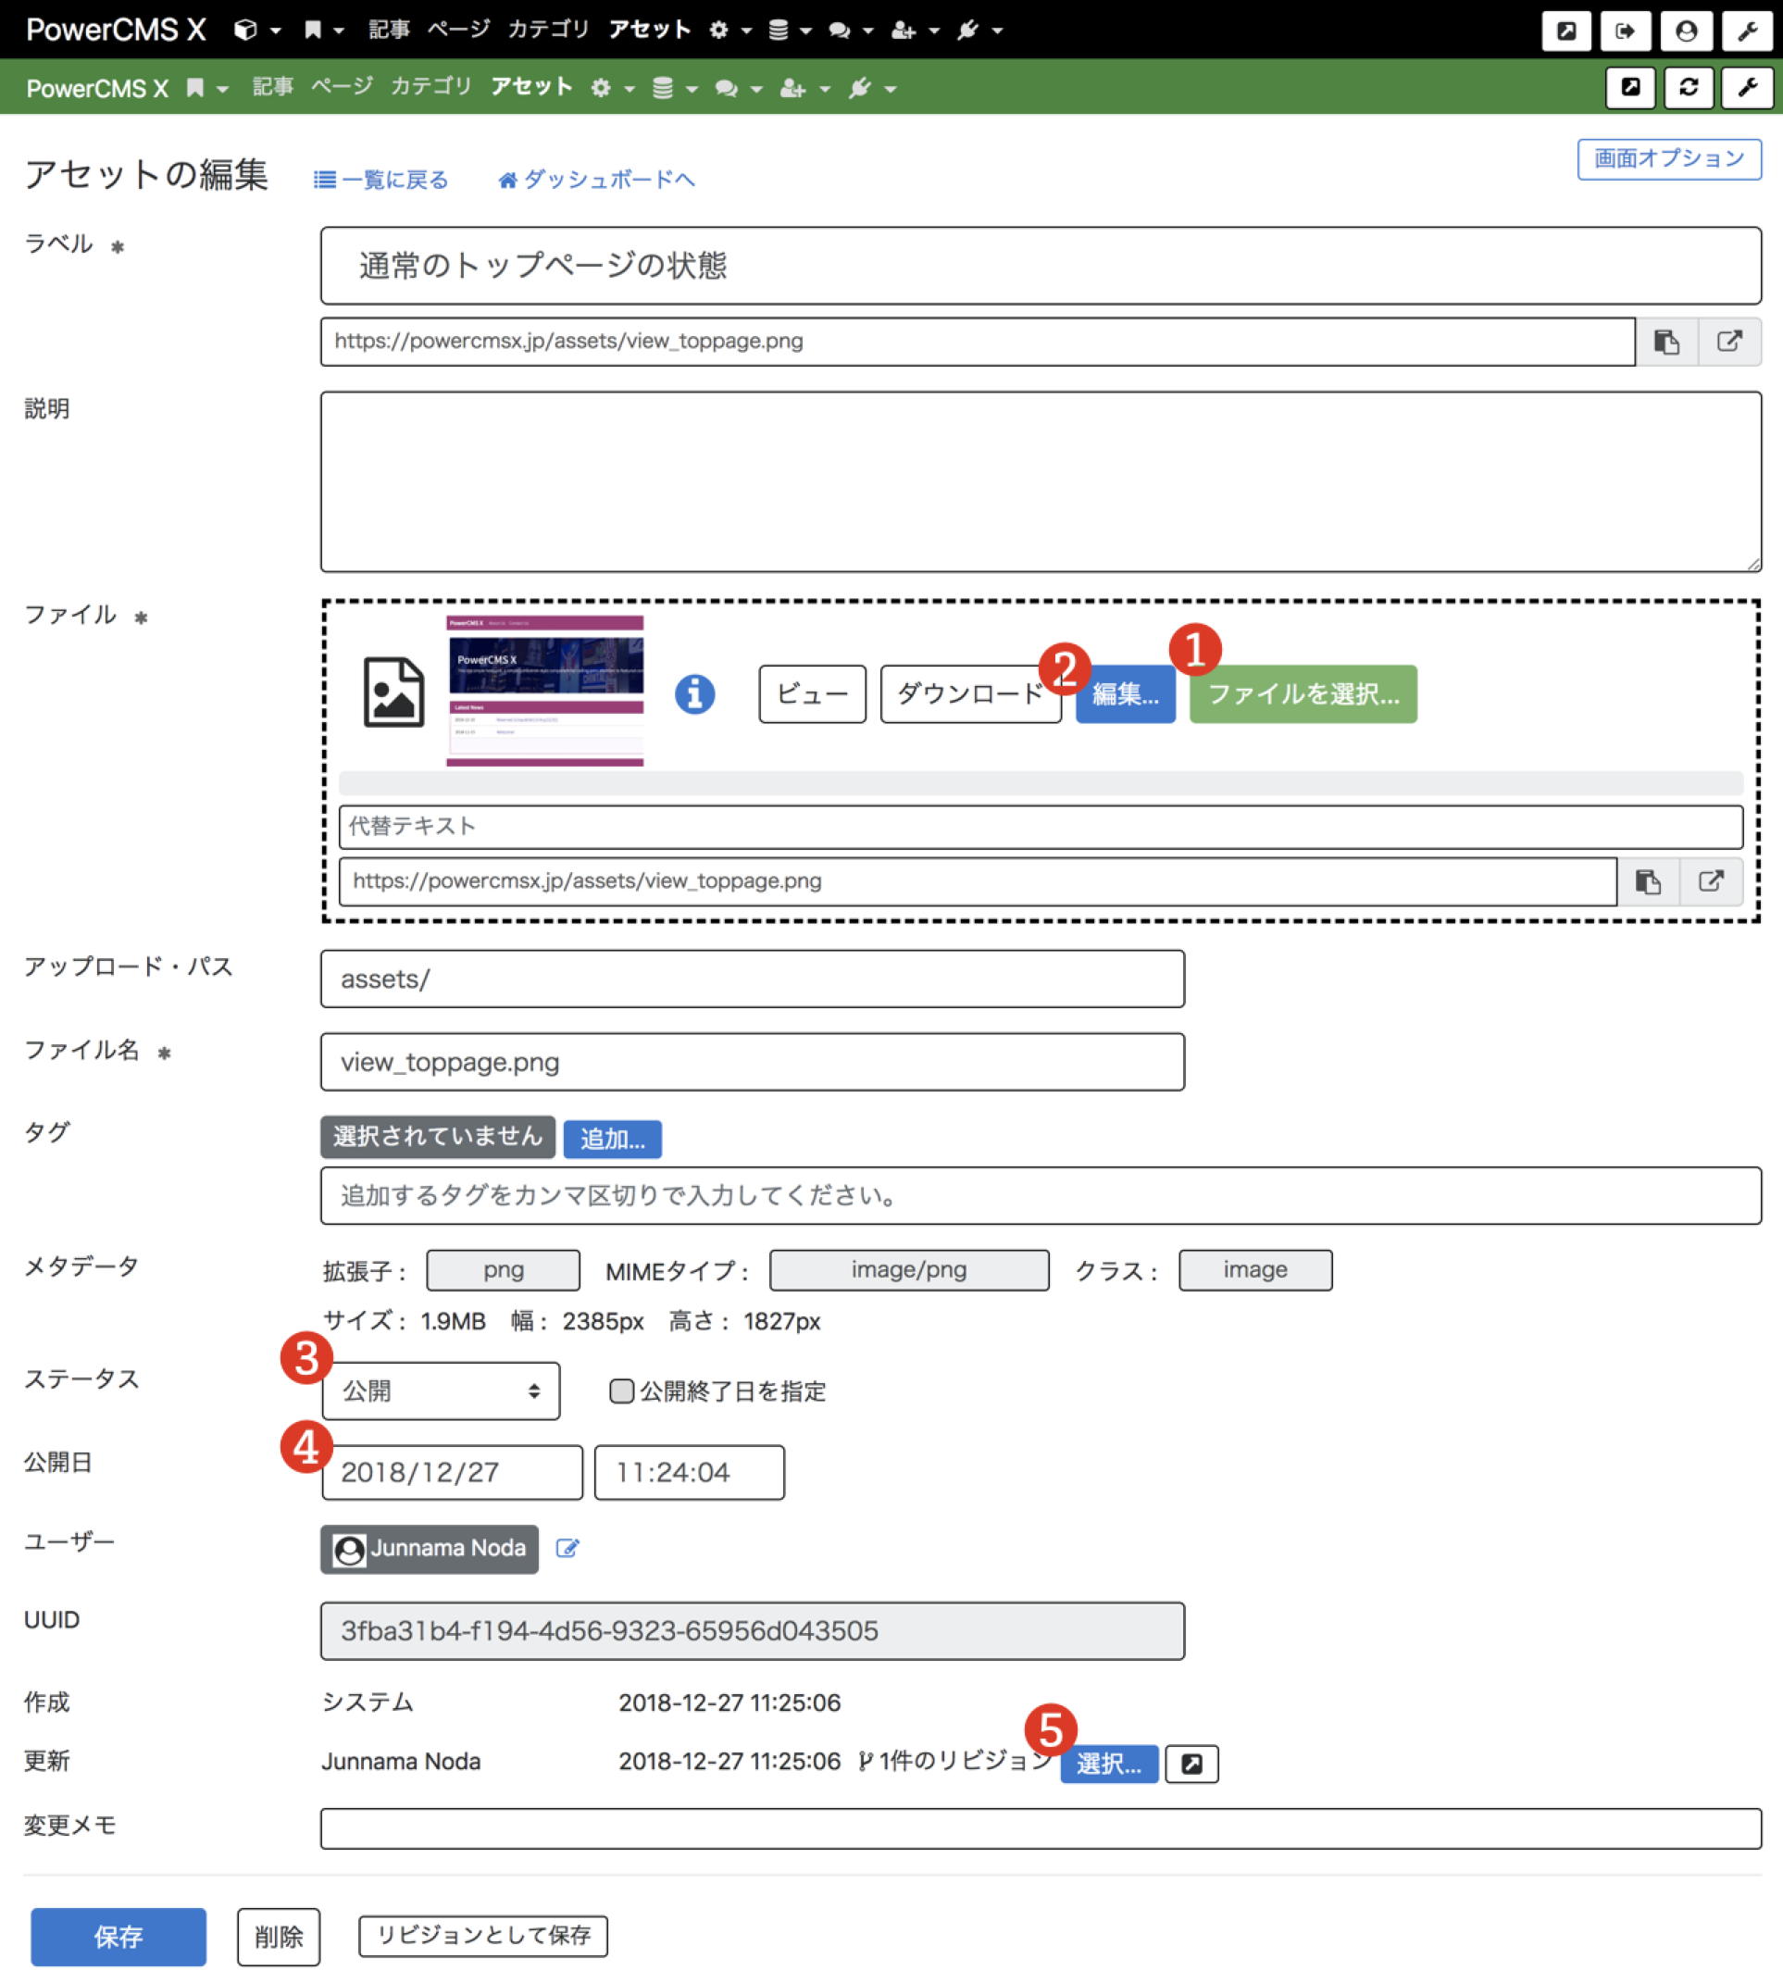
Task: Click the wrench tools icon in the green toolbar
Action: coord(1748,87)
